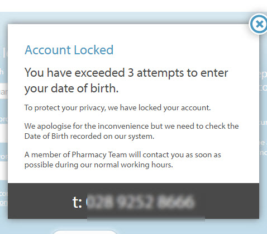Screen dimensions: 267x234
Task: Click the underlined link behind dialog's lower-left edge
Action: (x=3, y=203)
